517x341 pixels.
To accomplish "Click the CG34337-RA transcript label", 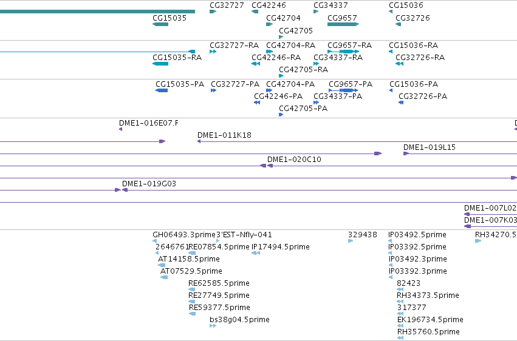I will point(338,58).
